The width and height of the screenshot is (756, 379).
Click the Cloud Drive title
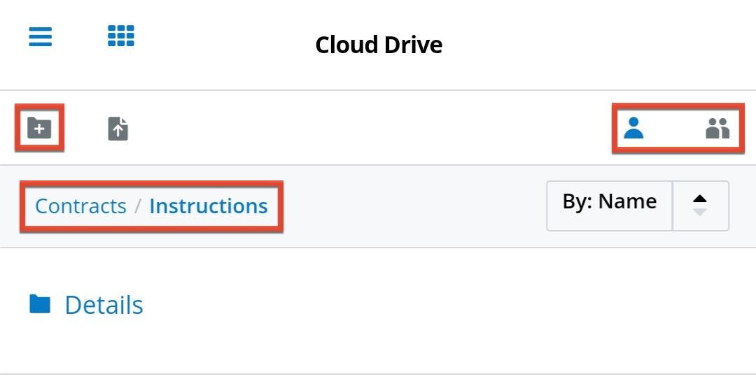click(378, 45)
